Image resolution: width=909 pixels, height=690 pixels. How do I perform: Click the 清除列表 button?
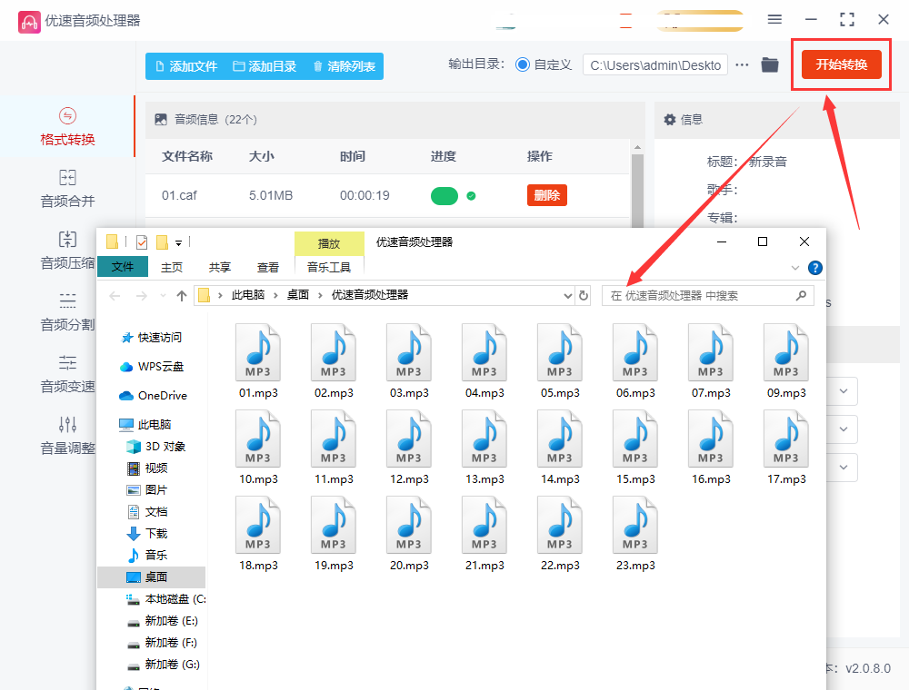click(345, 66)
